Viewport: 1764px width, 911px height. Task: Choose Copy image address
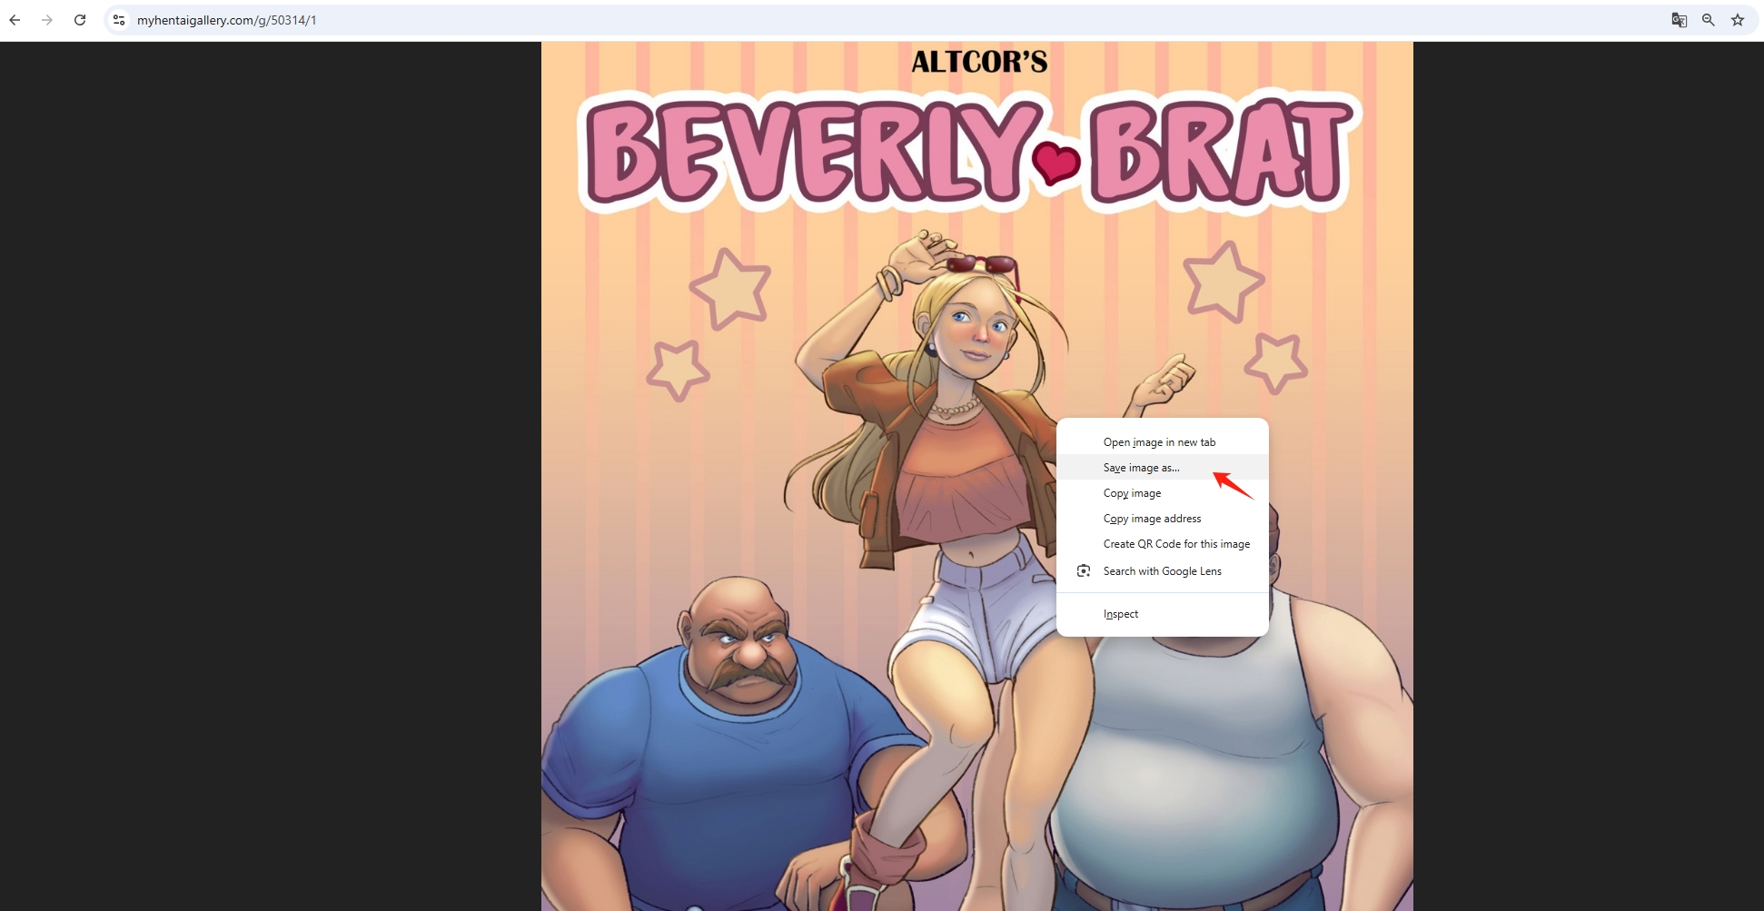[1163, 519]
